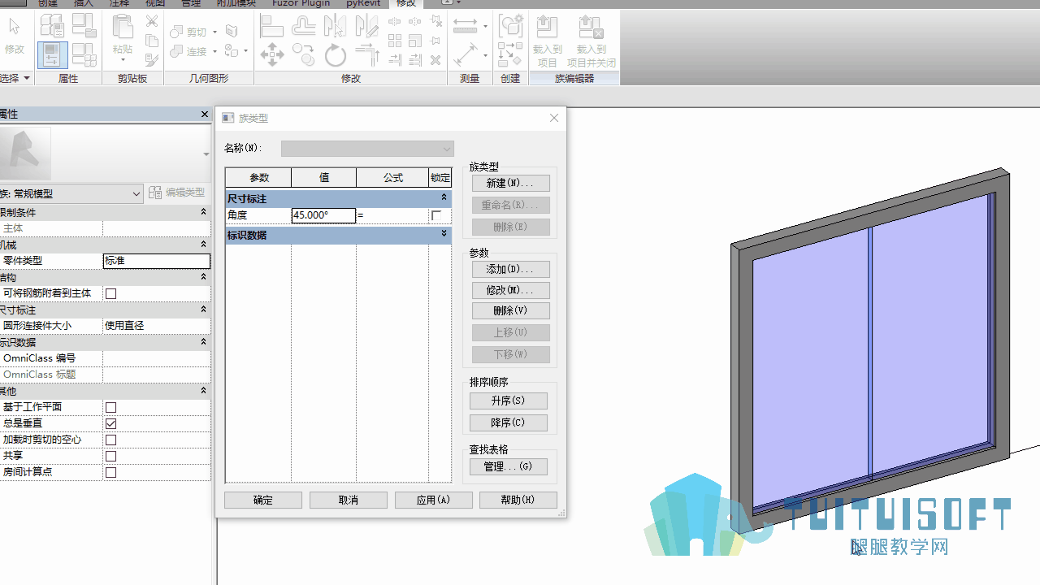Open the 名称(N) dropdown in 族类型 dialog
The width and height of the screenshot is (1040, 585).
[367, 149]
